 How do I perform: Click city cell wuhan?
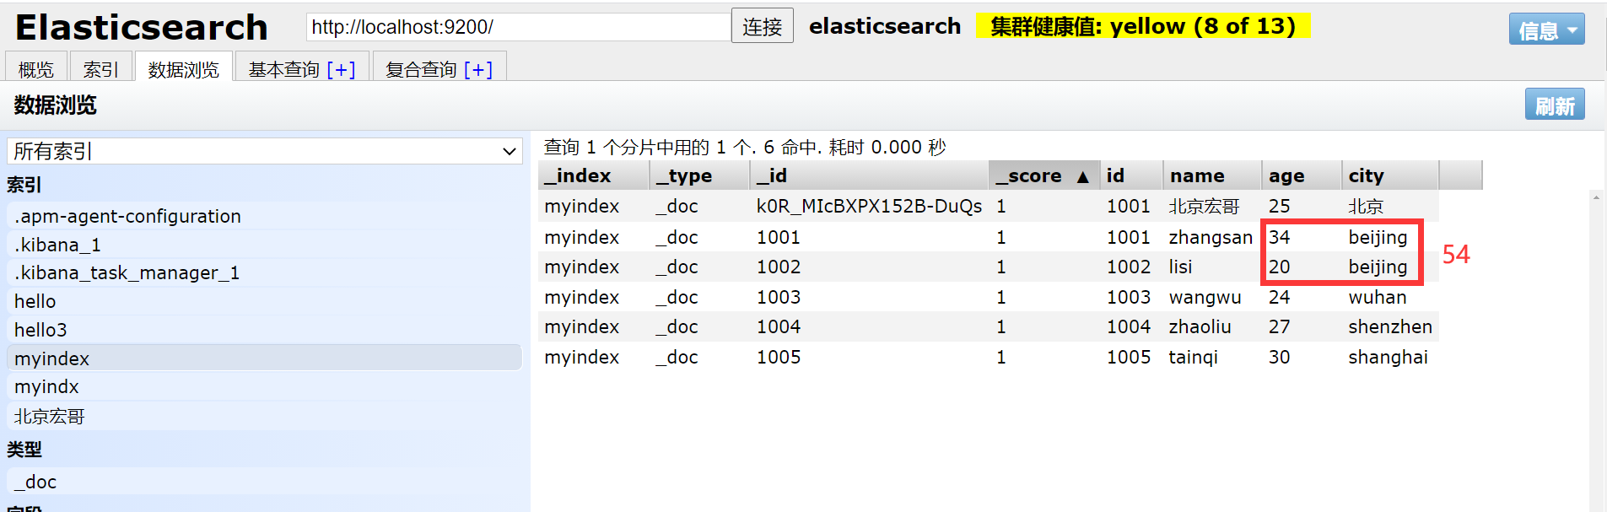[1377, 297]
